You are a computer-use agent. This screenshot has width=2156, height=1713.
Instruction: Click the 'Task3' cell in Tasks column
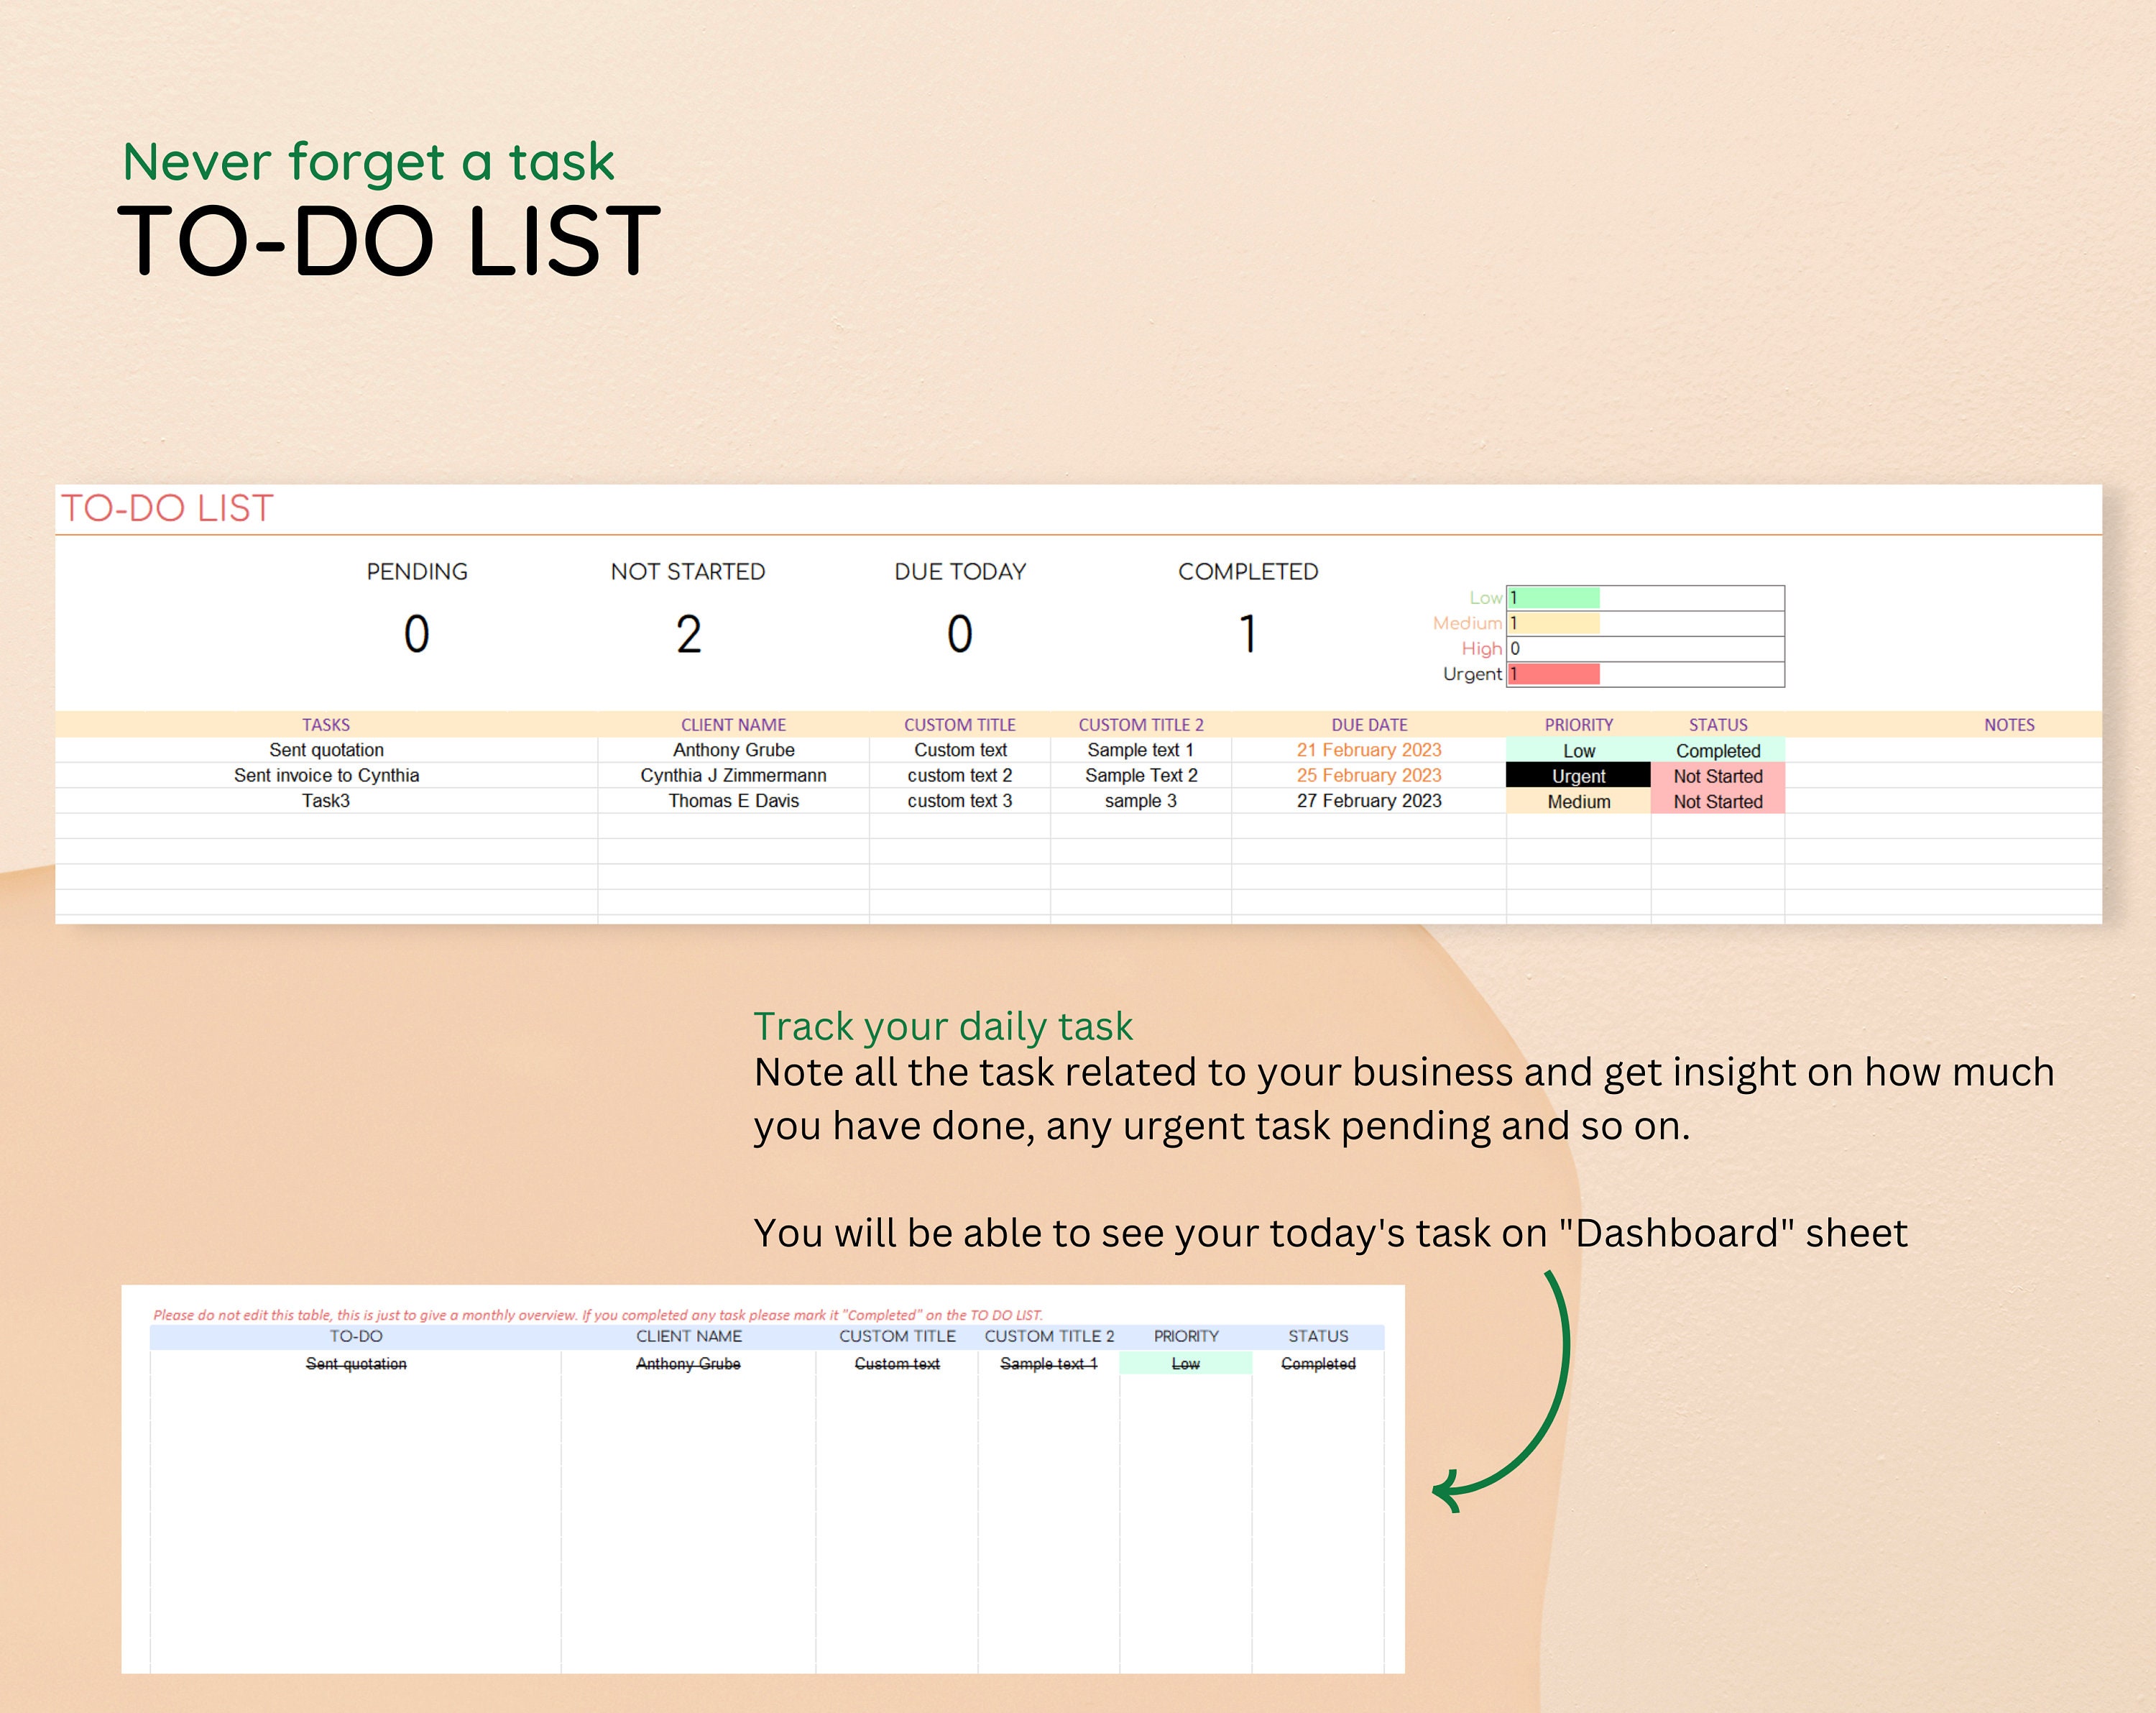pyautogui.click(x=326, y=801)
